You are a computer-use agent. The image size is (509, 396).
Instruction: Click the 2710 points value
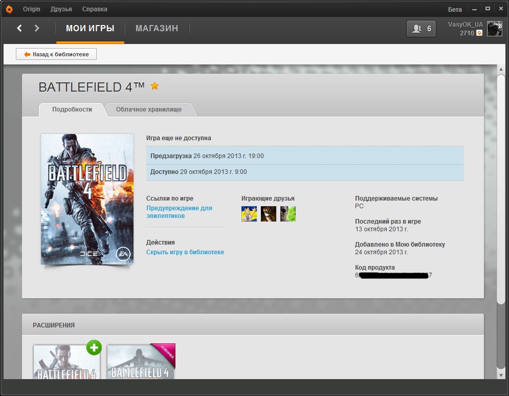tap(467, 33)
